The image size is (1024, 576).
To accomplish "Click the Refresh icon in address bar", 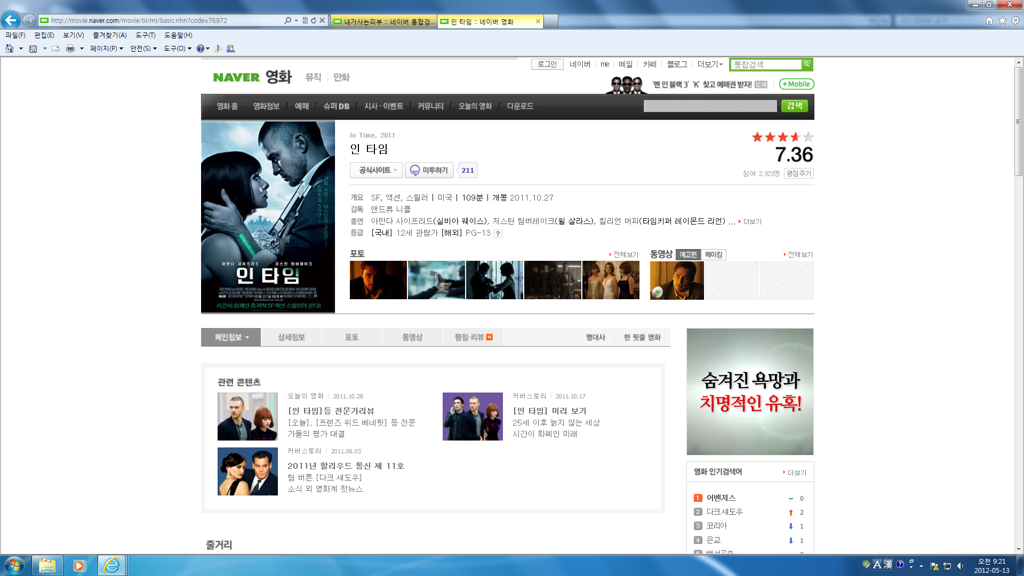I will [314, 20].
